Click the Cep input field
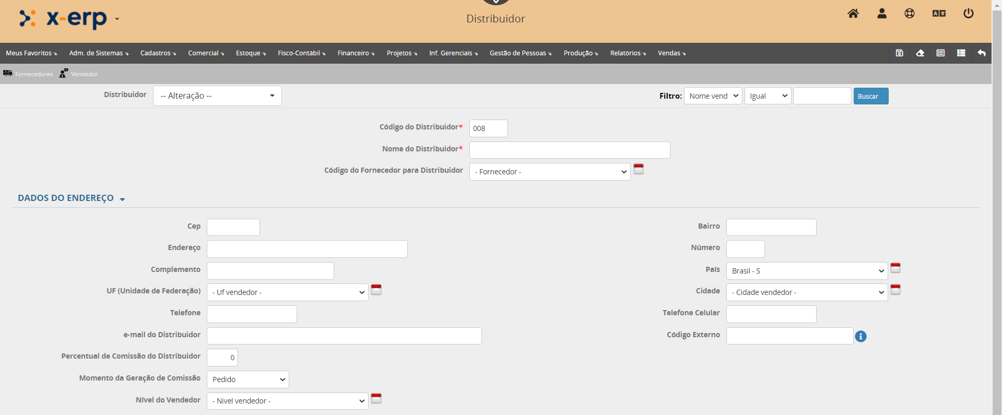The height and width of the screenshot is (415, 1002). (233, 228)
